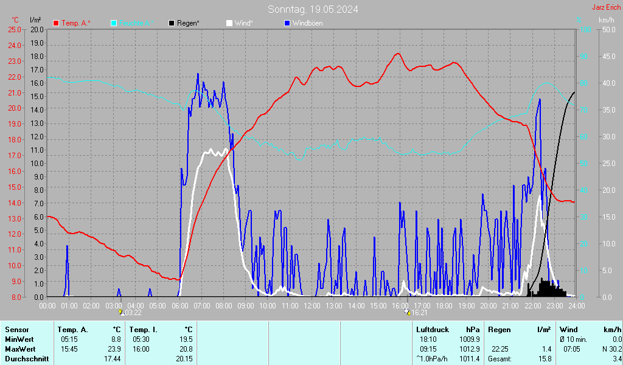Click the Durchschnitt row label
This screenshot has height=365, width=623.
coord(26,358)
